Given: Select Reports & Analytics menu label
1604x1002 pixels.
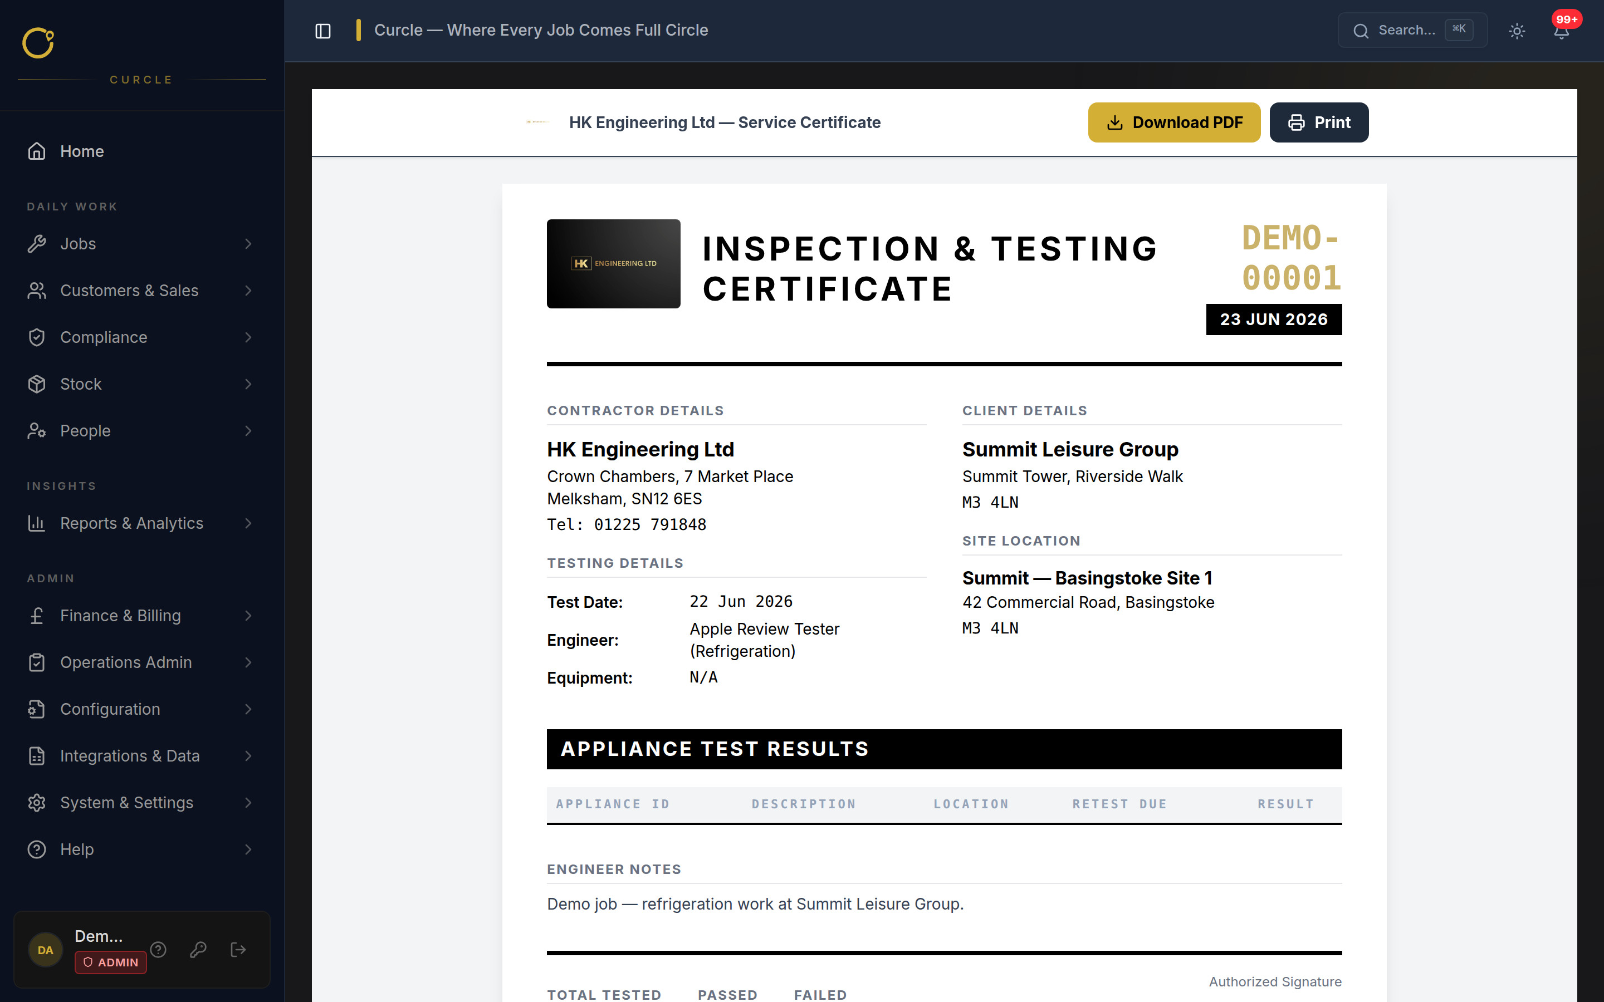Looking at the screenshot, I should [131, 523].
